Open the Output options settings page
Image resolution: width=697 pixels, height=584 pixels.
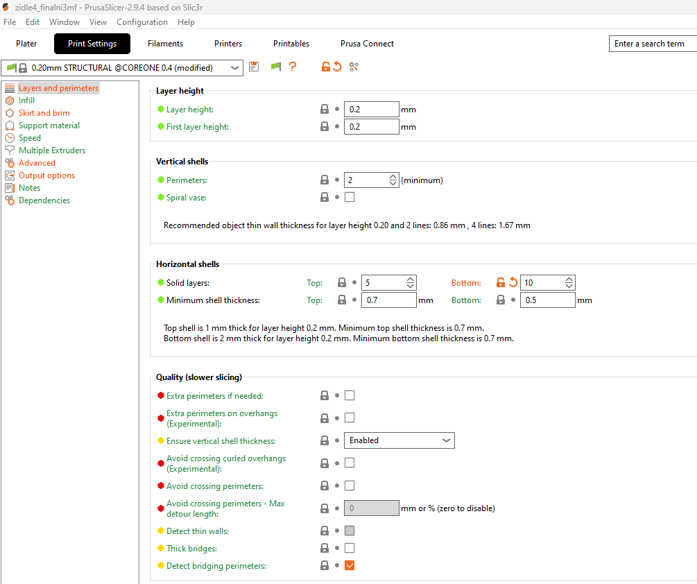[46, 175]
